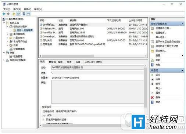Click the 启用所有任务历史记录 icon
Image resolution: width=186 pixels, height=134 pixels.
tap(152, 46)
